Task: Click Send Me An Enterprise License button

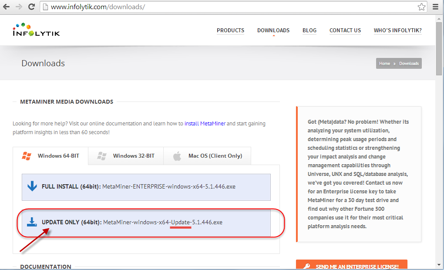Action: coord(352,265)
